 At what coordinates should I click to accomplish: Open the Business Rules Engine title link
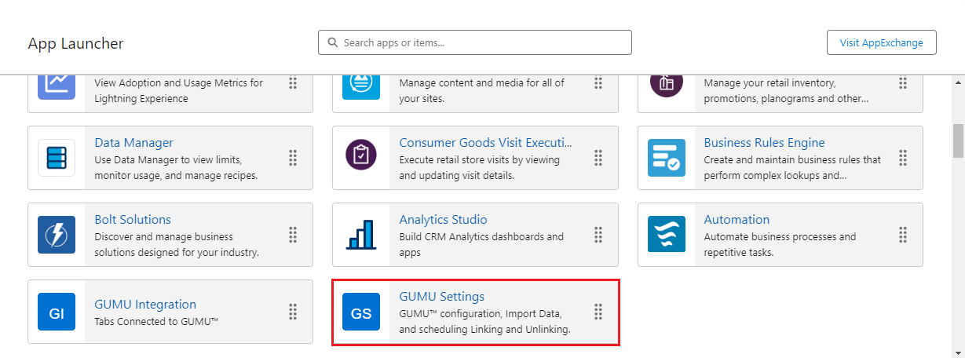click(x=764, y=142)
